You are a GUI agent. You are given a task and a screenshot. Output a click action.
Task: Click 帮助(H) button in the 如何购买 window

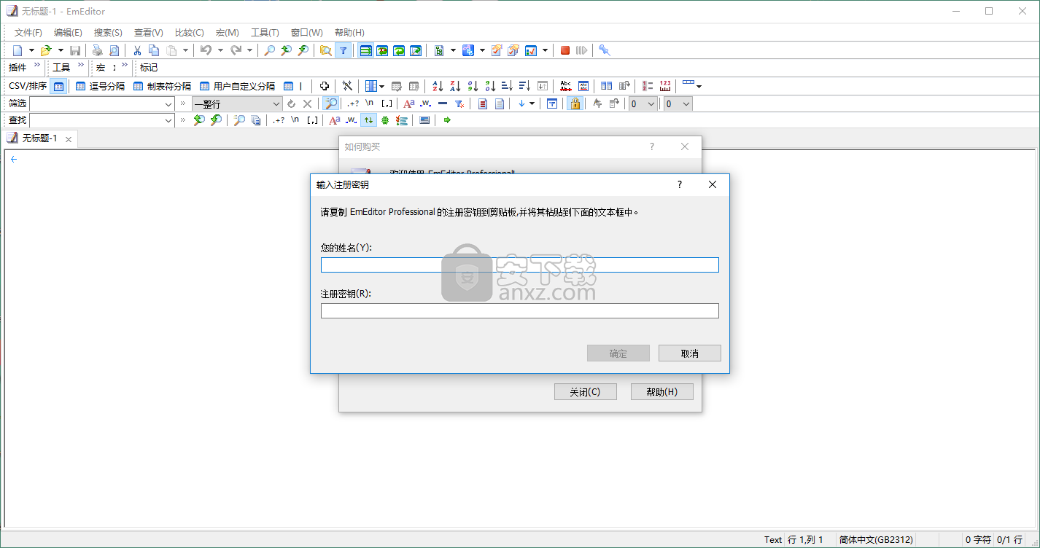tap(661, 392)
